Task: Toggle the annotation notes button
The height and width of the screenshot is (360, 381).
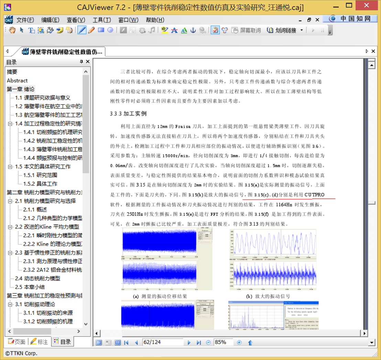Action: [215, 30]
